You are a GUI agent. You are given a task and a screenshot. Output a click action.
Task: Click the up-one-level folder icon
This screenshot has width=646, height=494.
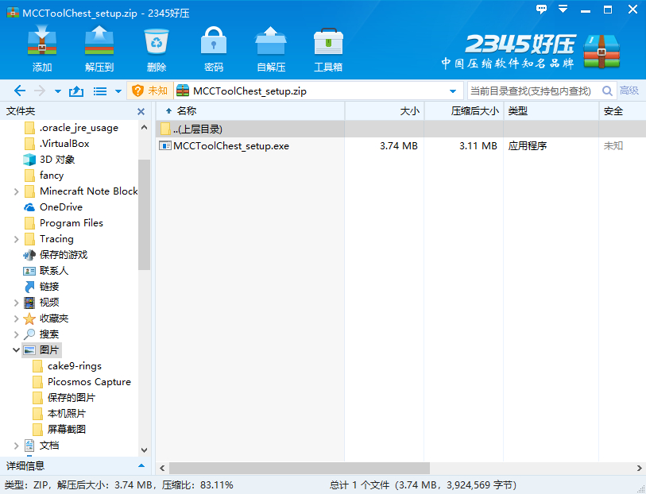(x=76, y=91)
